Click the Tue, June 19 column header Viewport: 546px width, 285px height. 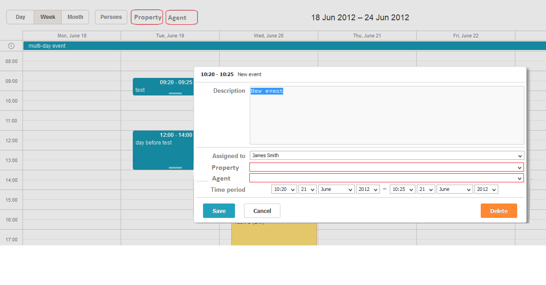coord(170,36)
